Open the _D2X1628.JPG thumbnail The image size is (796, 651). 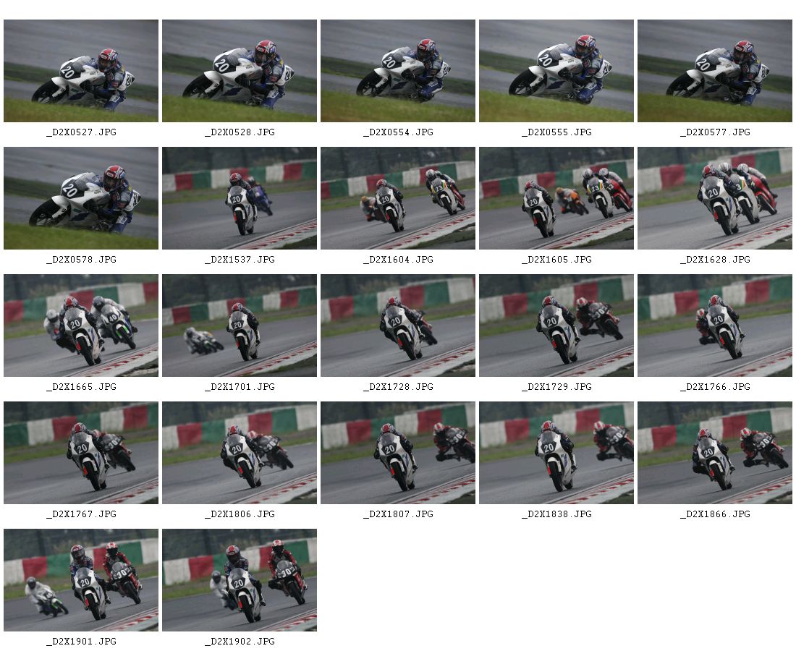click(x=714, y=198)
